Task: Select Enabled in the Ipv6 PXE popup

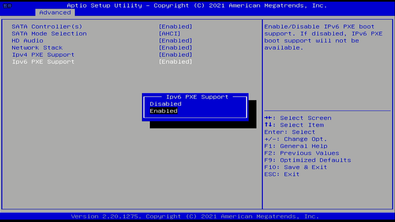Action: pyautogui.click(x=164, y=111)
